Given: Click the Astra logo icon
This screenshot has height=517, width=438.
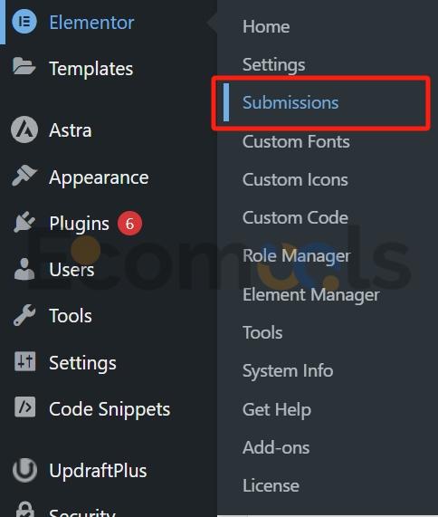Looking at the screenshot, I should point(24,129).
